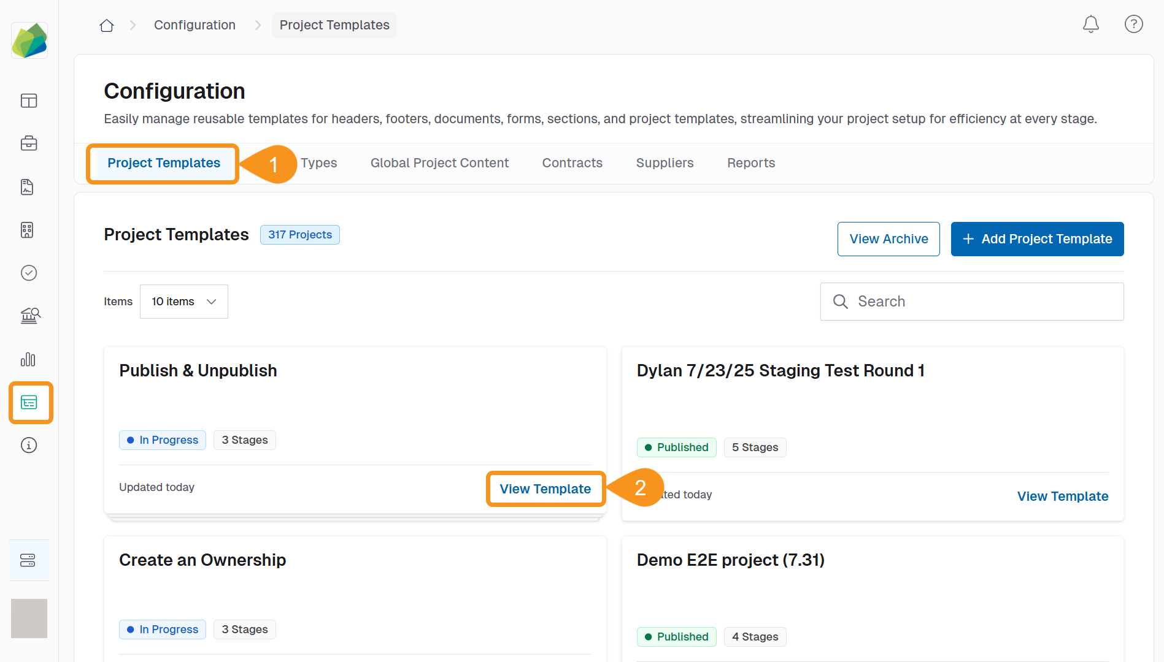Click the View Archive button

point(888,239)
